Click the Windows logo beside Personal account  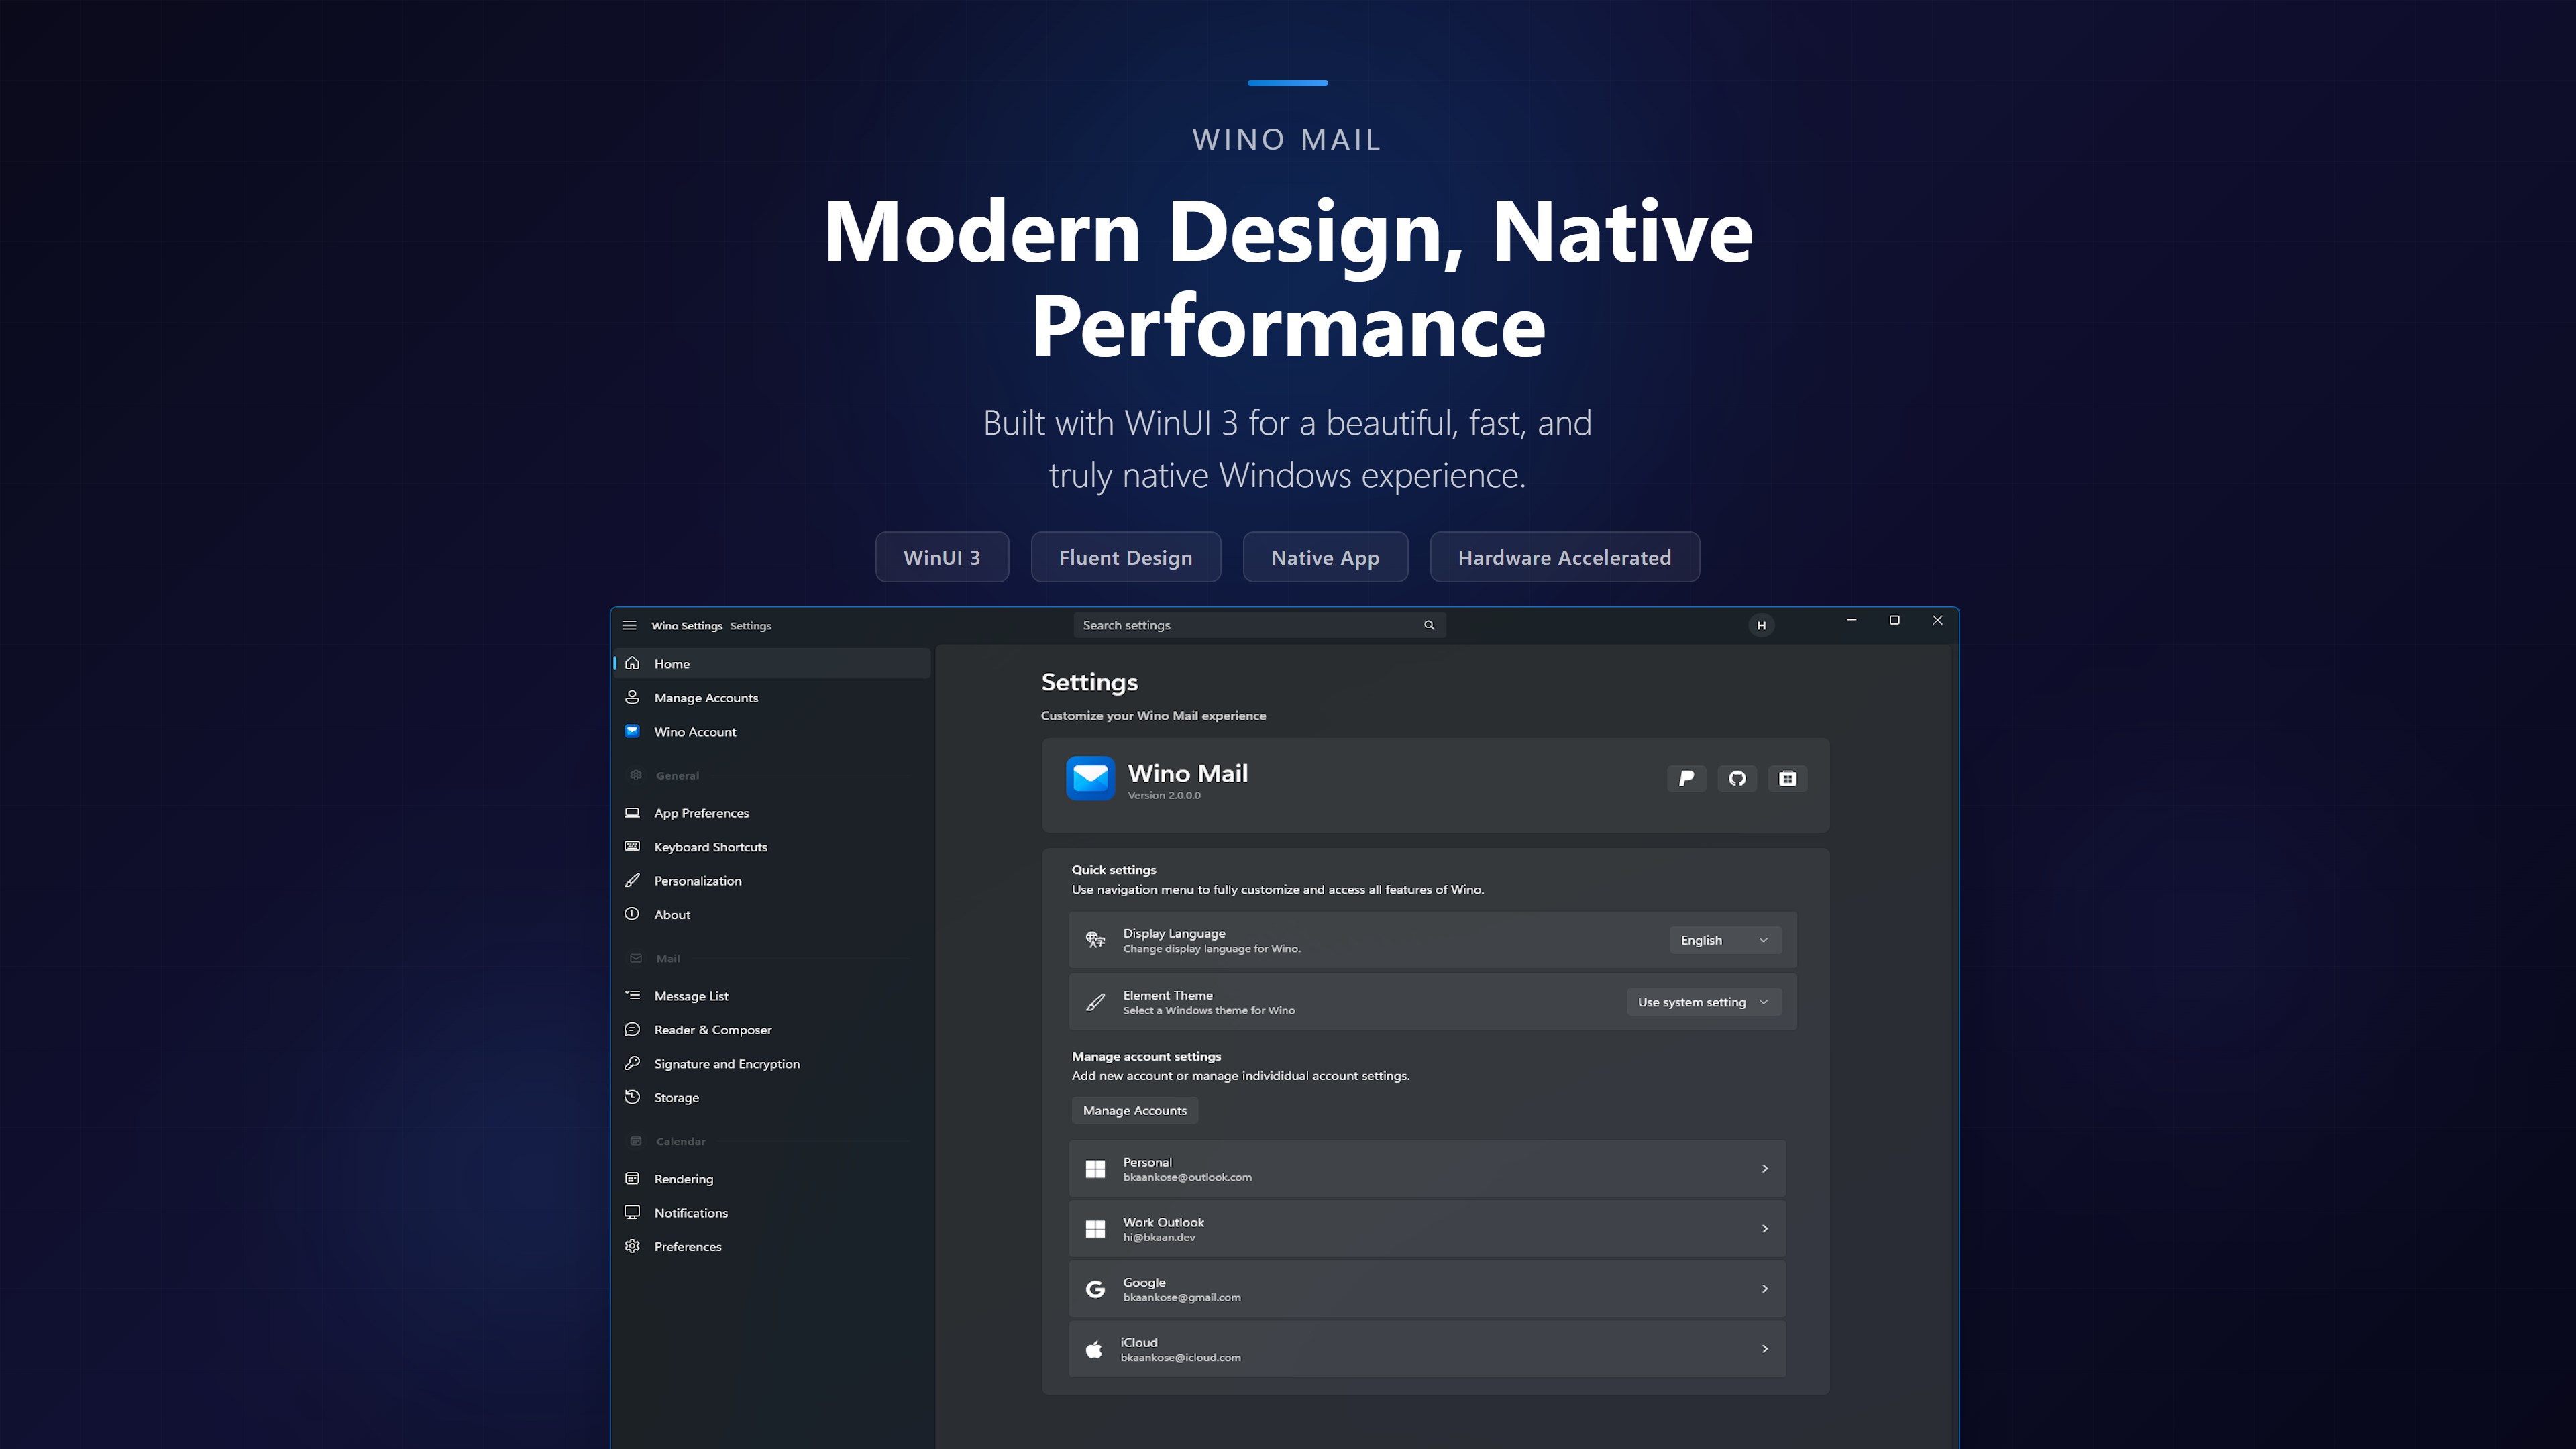coord(1095,1169)
